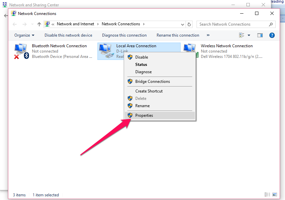Switch to large icons view in status bar
Screen dimensions: 285x200
coord(275,195)
